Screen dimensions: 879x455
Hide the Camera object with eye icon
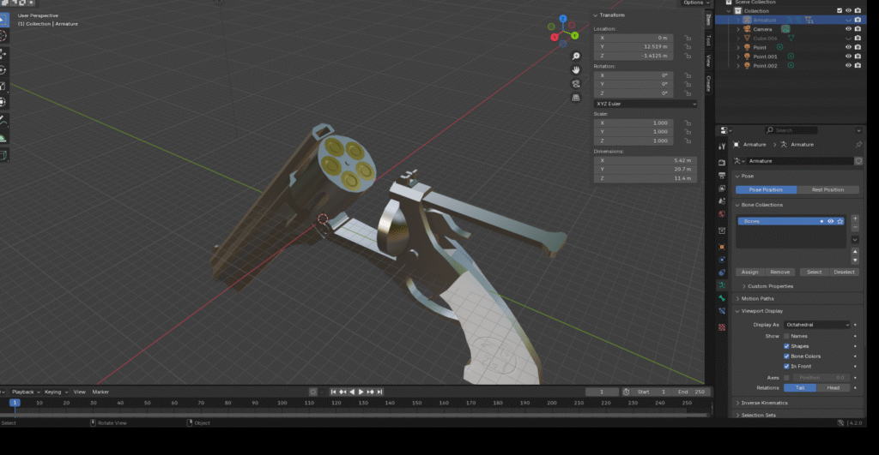point(847,29)
